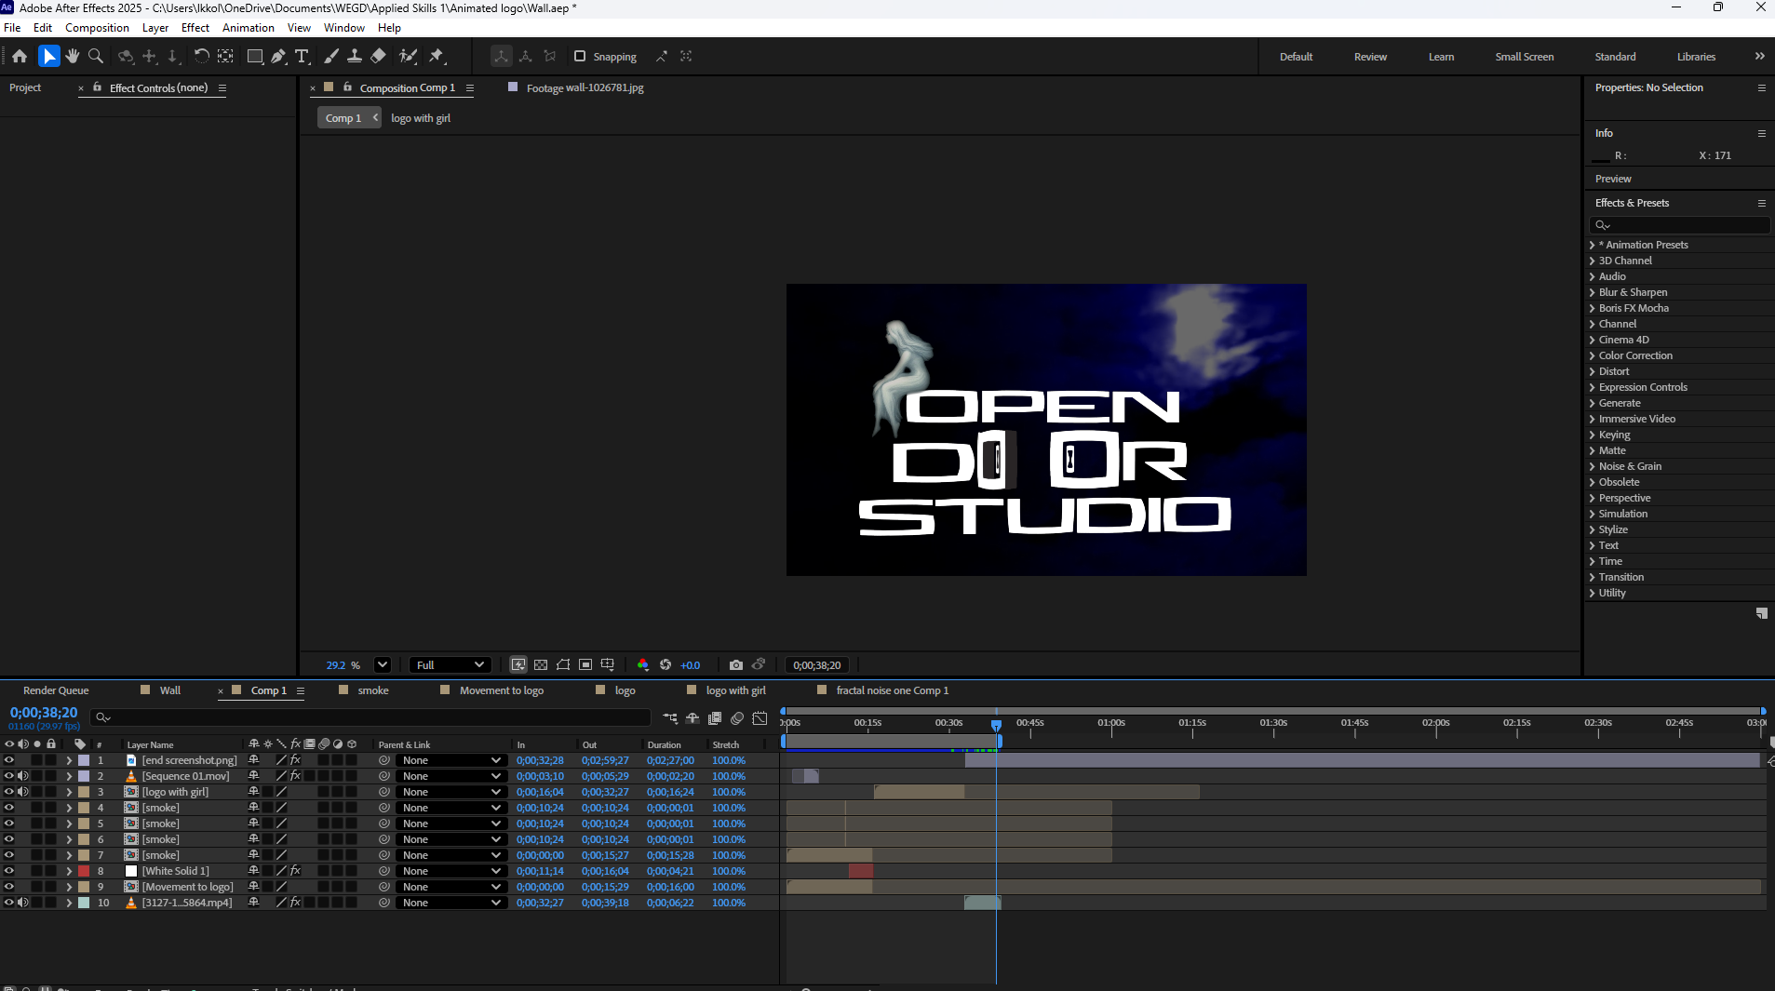This screenshot has width=1775, height=991.
Task: Click the Region of Interest icon
Action: point(585,664)
